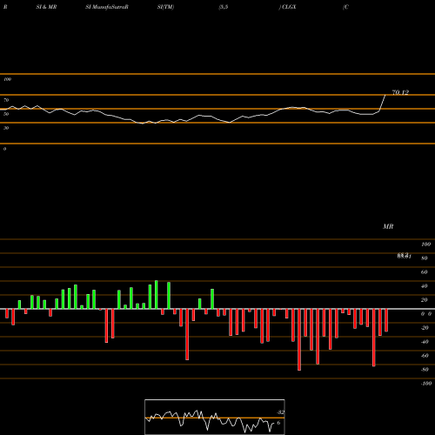Click the 40 label on MR axis
Screen dimensions: 435x435
424,286
